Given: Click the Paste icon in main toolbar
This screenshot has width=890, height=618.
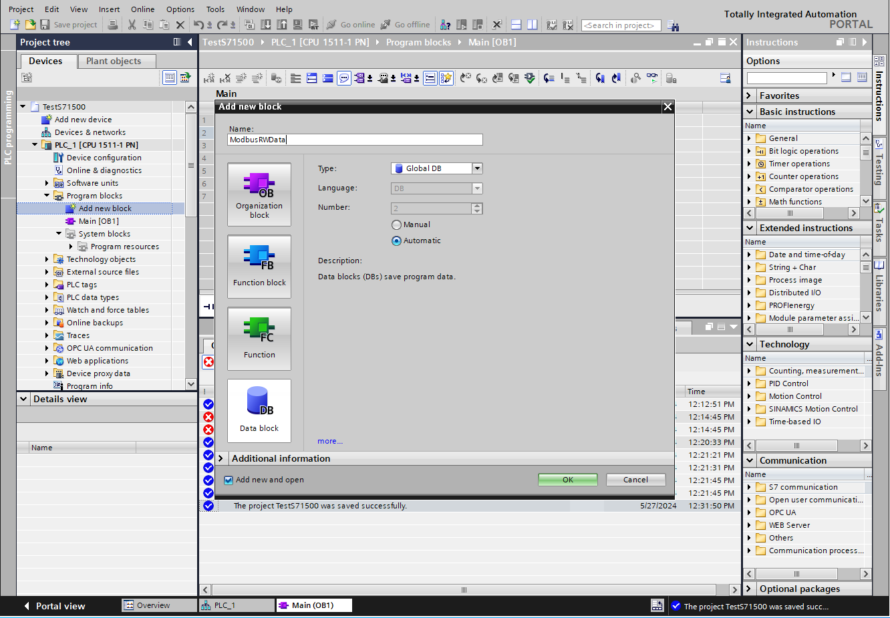Looking at the screenshot, I should point(164,25).
